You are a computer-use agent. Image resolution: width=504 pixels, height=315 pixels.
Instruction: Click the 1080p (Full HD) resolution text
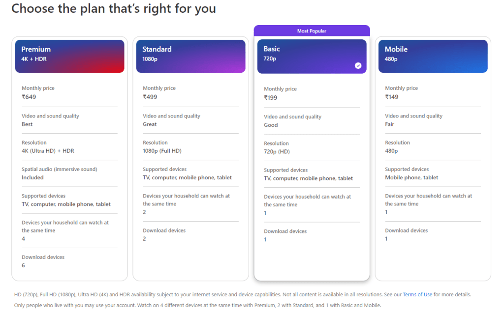(x=162, y=151)
